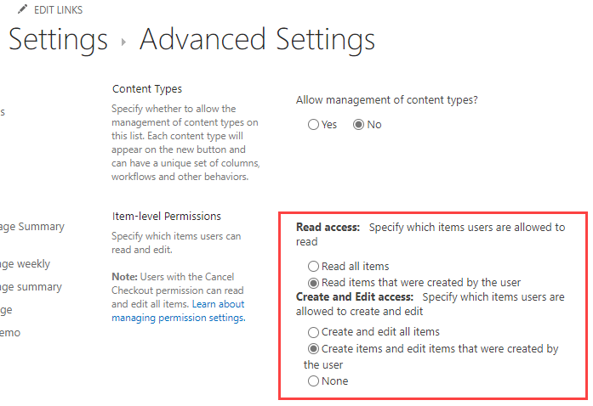Select No for content types management
The width and height of the screenshot is (593, 406).
pyautogui.click(x=358, y=125)
